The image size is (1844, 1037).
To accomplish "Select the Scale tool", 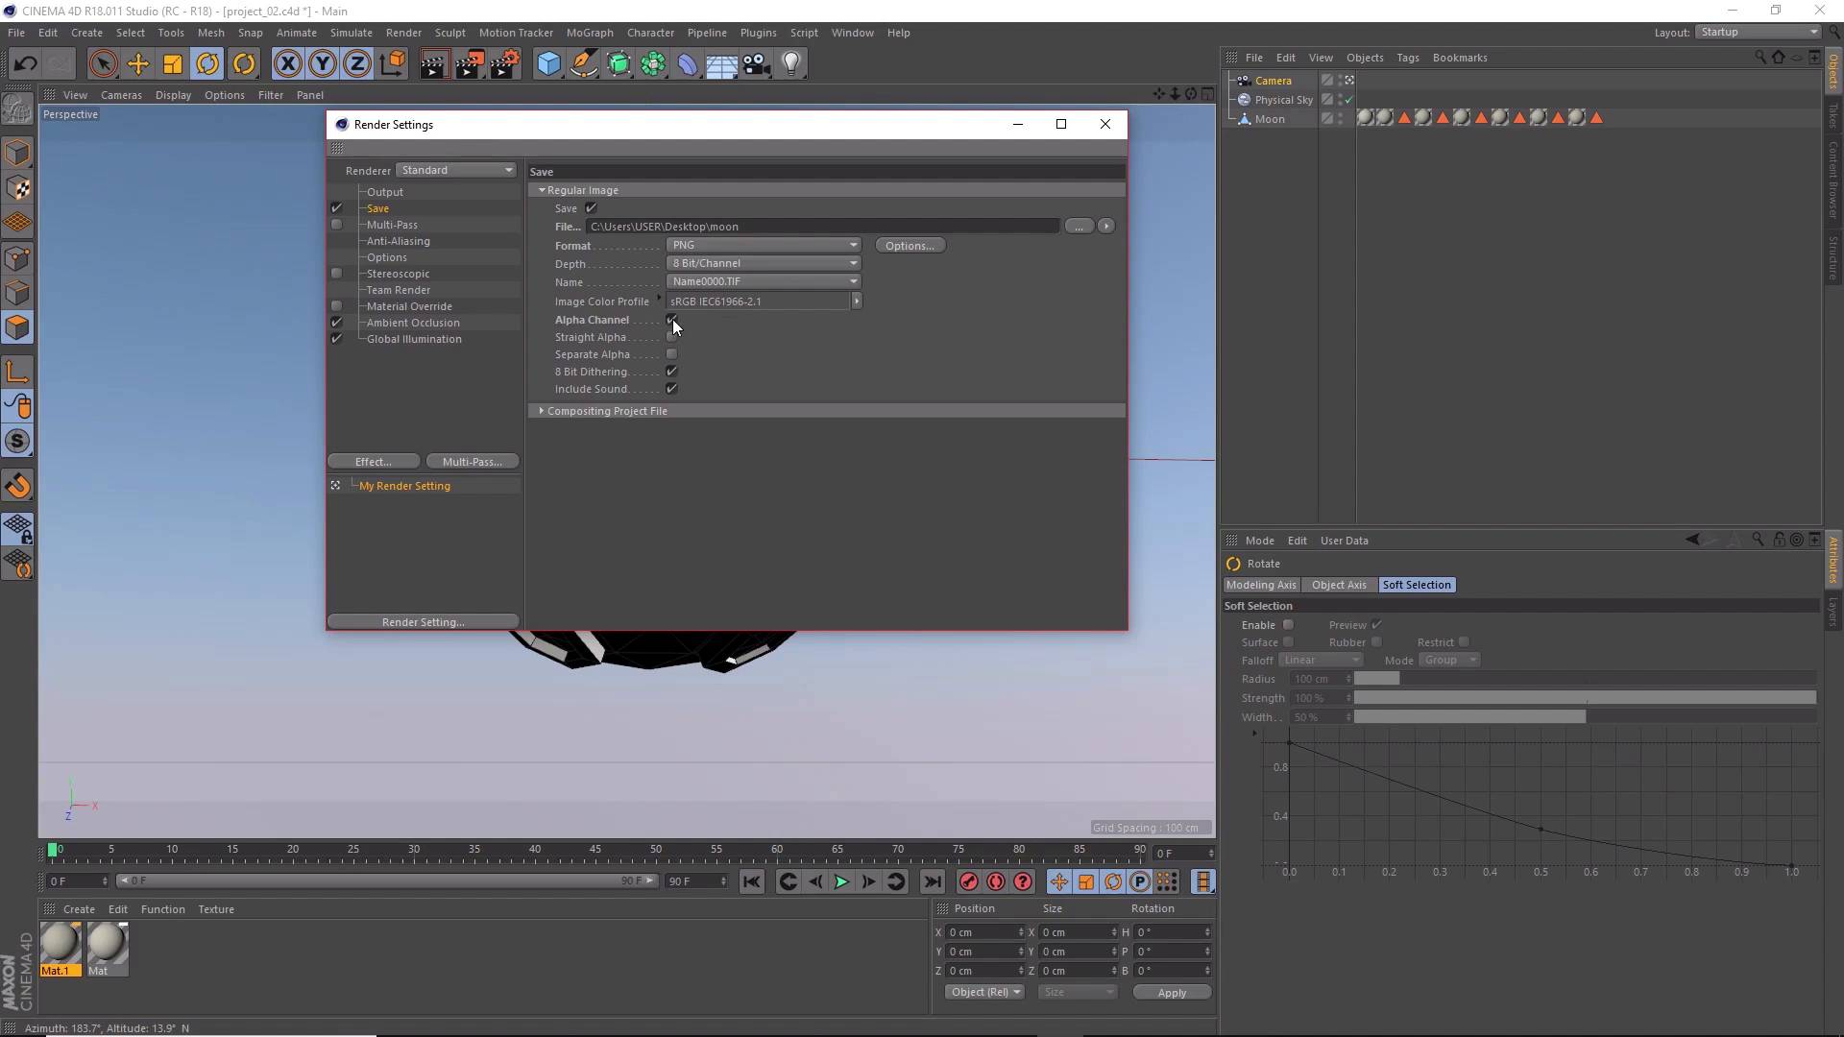I will coord(173,63).
